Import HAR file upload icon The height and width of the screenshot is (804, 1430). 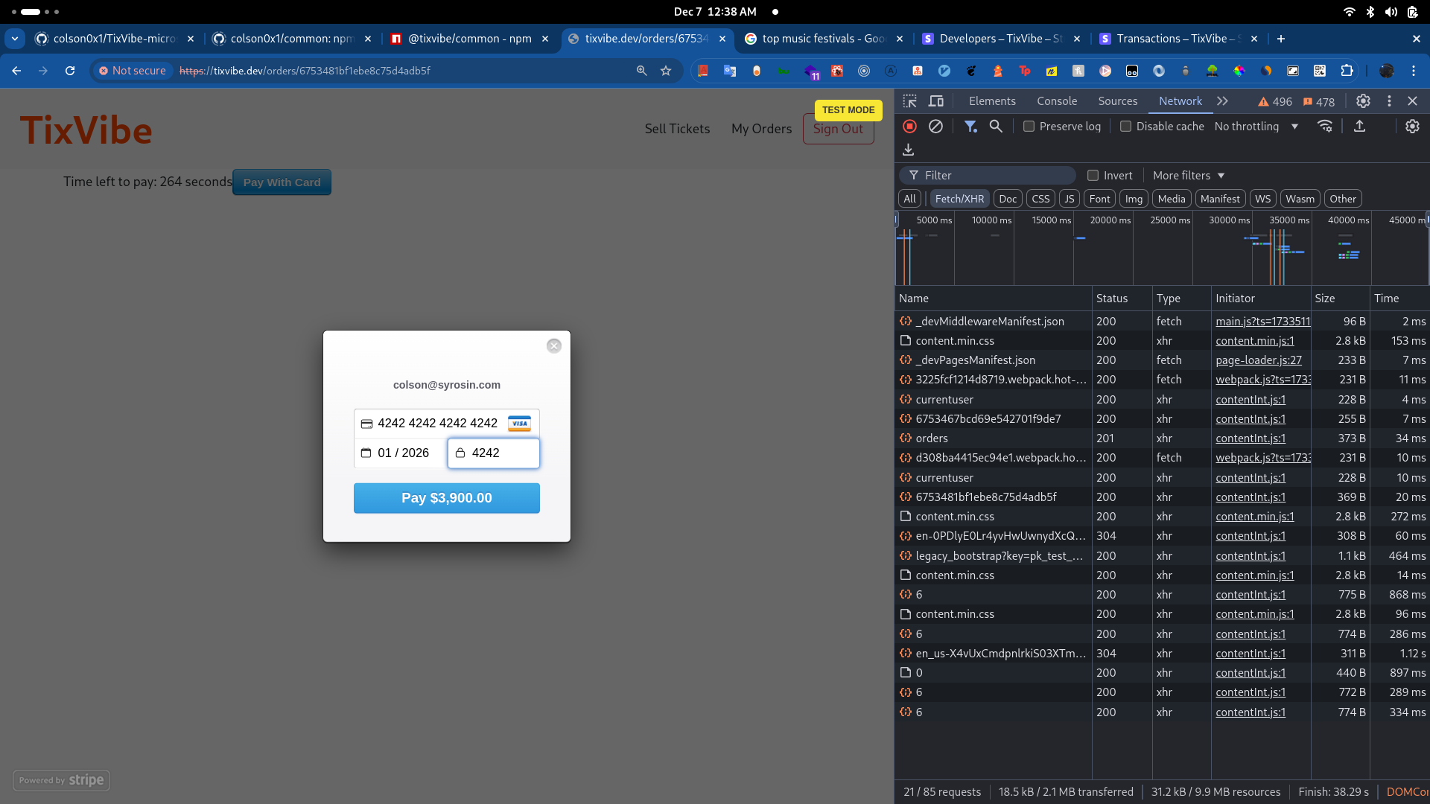(1359, 127)
